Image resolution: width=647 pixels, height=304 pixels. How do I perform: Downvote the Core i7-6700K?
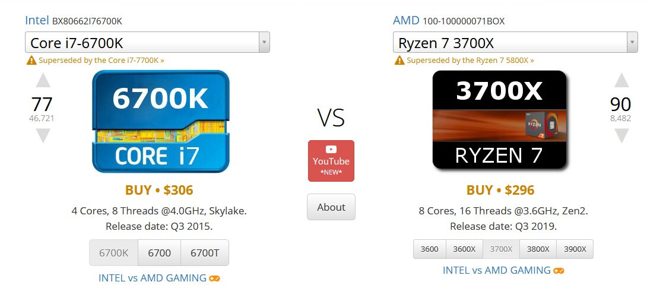pos(43,136)
